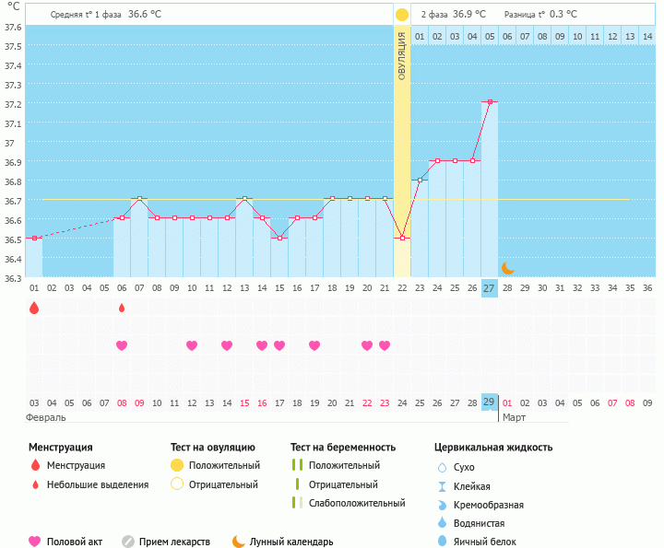Click the Отрицательный ovulation test empty circle
664x548 pixels.
[x=178, y=484]
